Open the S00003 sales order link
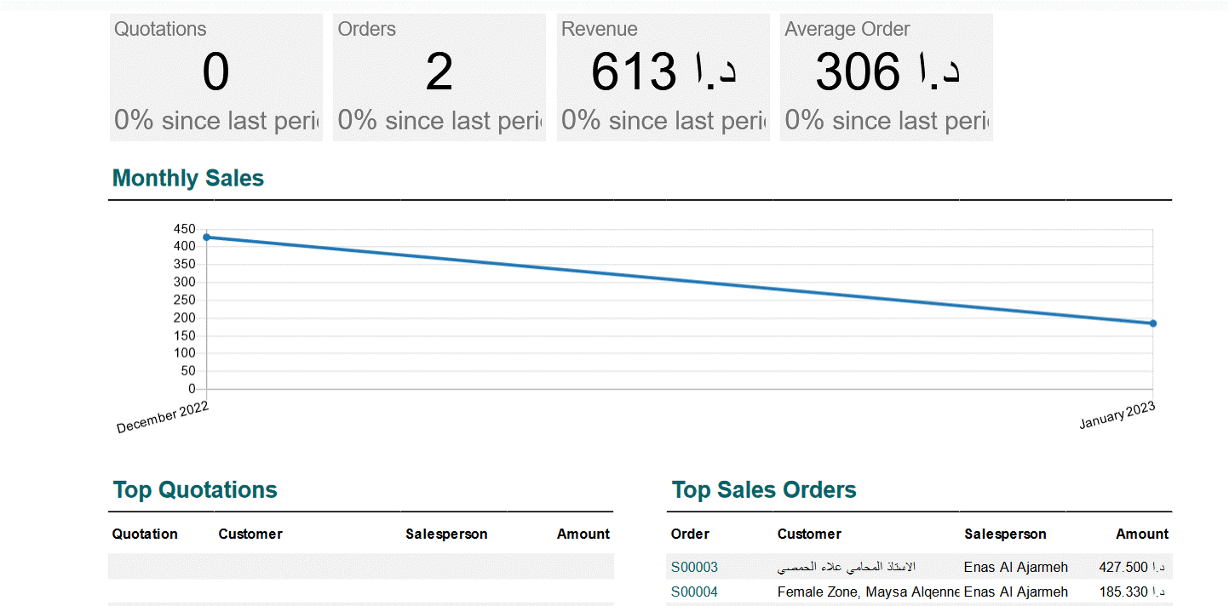Screen dimensions: 1229x606 click(694, 567)
